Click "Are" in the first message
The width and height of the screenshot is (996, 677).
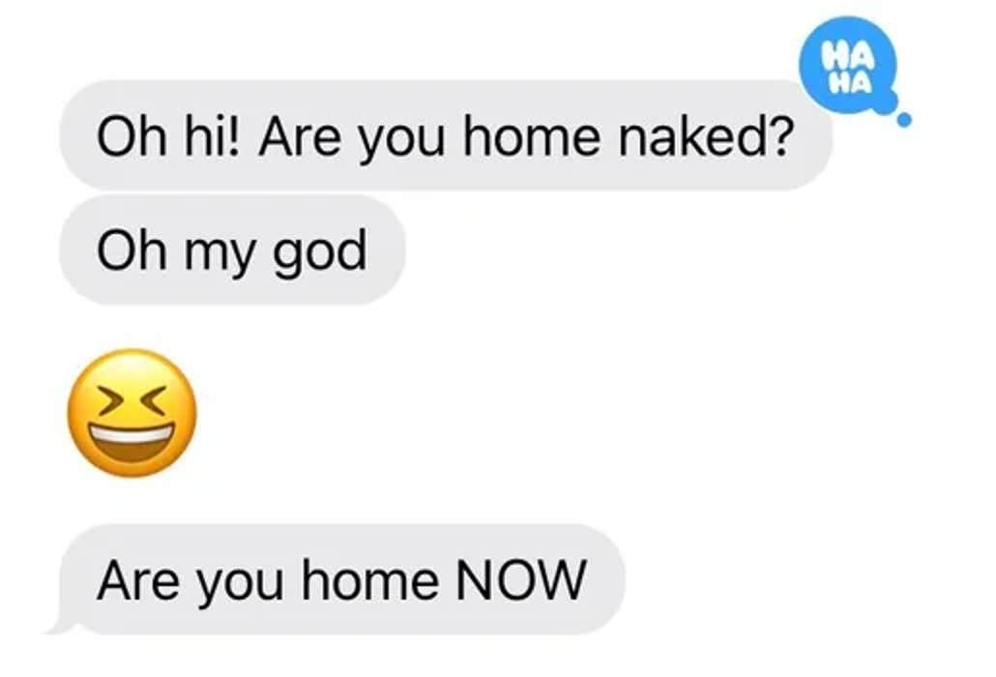[299, 136]
